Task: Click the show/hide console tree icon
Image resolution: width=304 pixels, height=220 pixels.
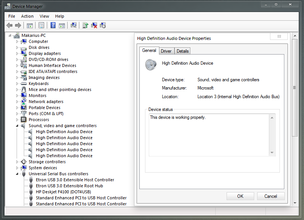Action: pyautogui.click(x=30, y=25)
